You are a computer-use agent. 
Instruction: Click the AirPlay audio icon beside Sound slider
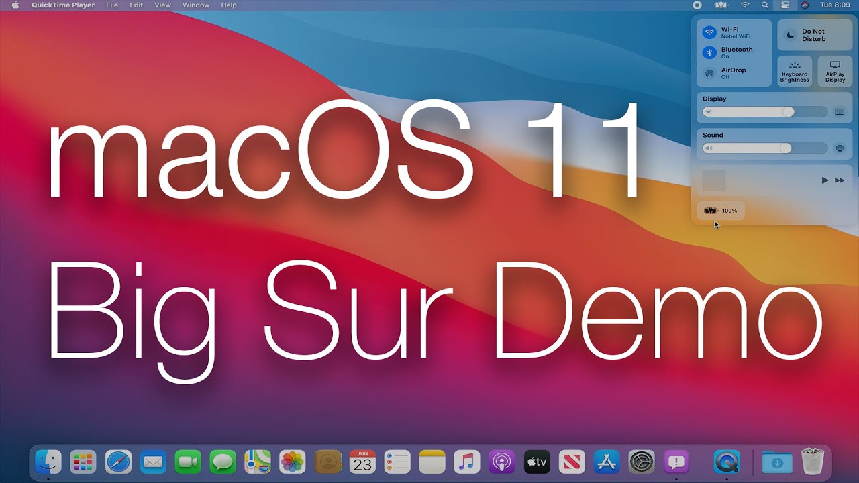tap(840, 148)
